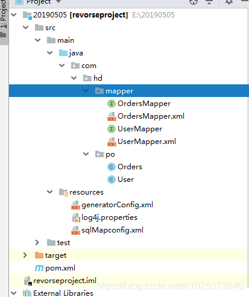Select the UserMapper interface name
The image size is (249, 297).
[x=140, y=129]
